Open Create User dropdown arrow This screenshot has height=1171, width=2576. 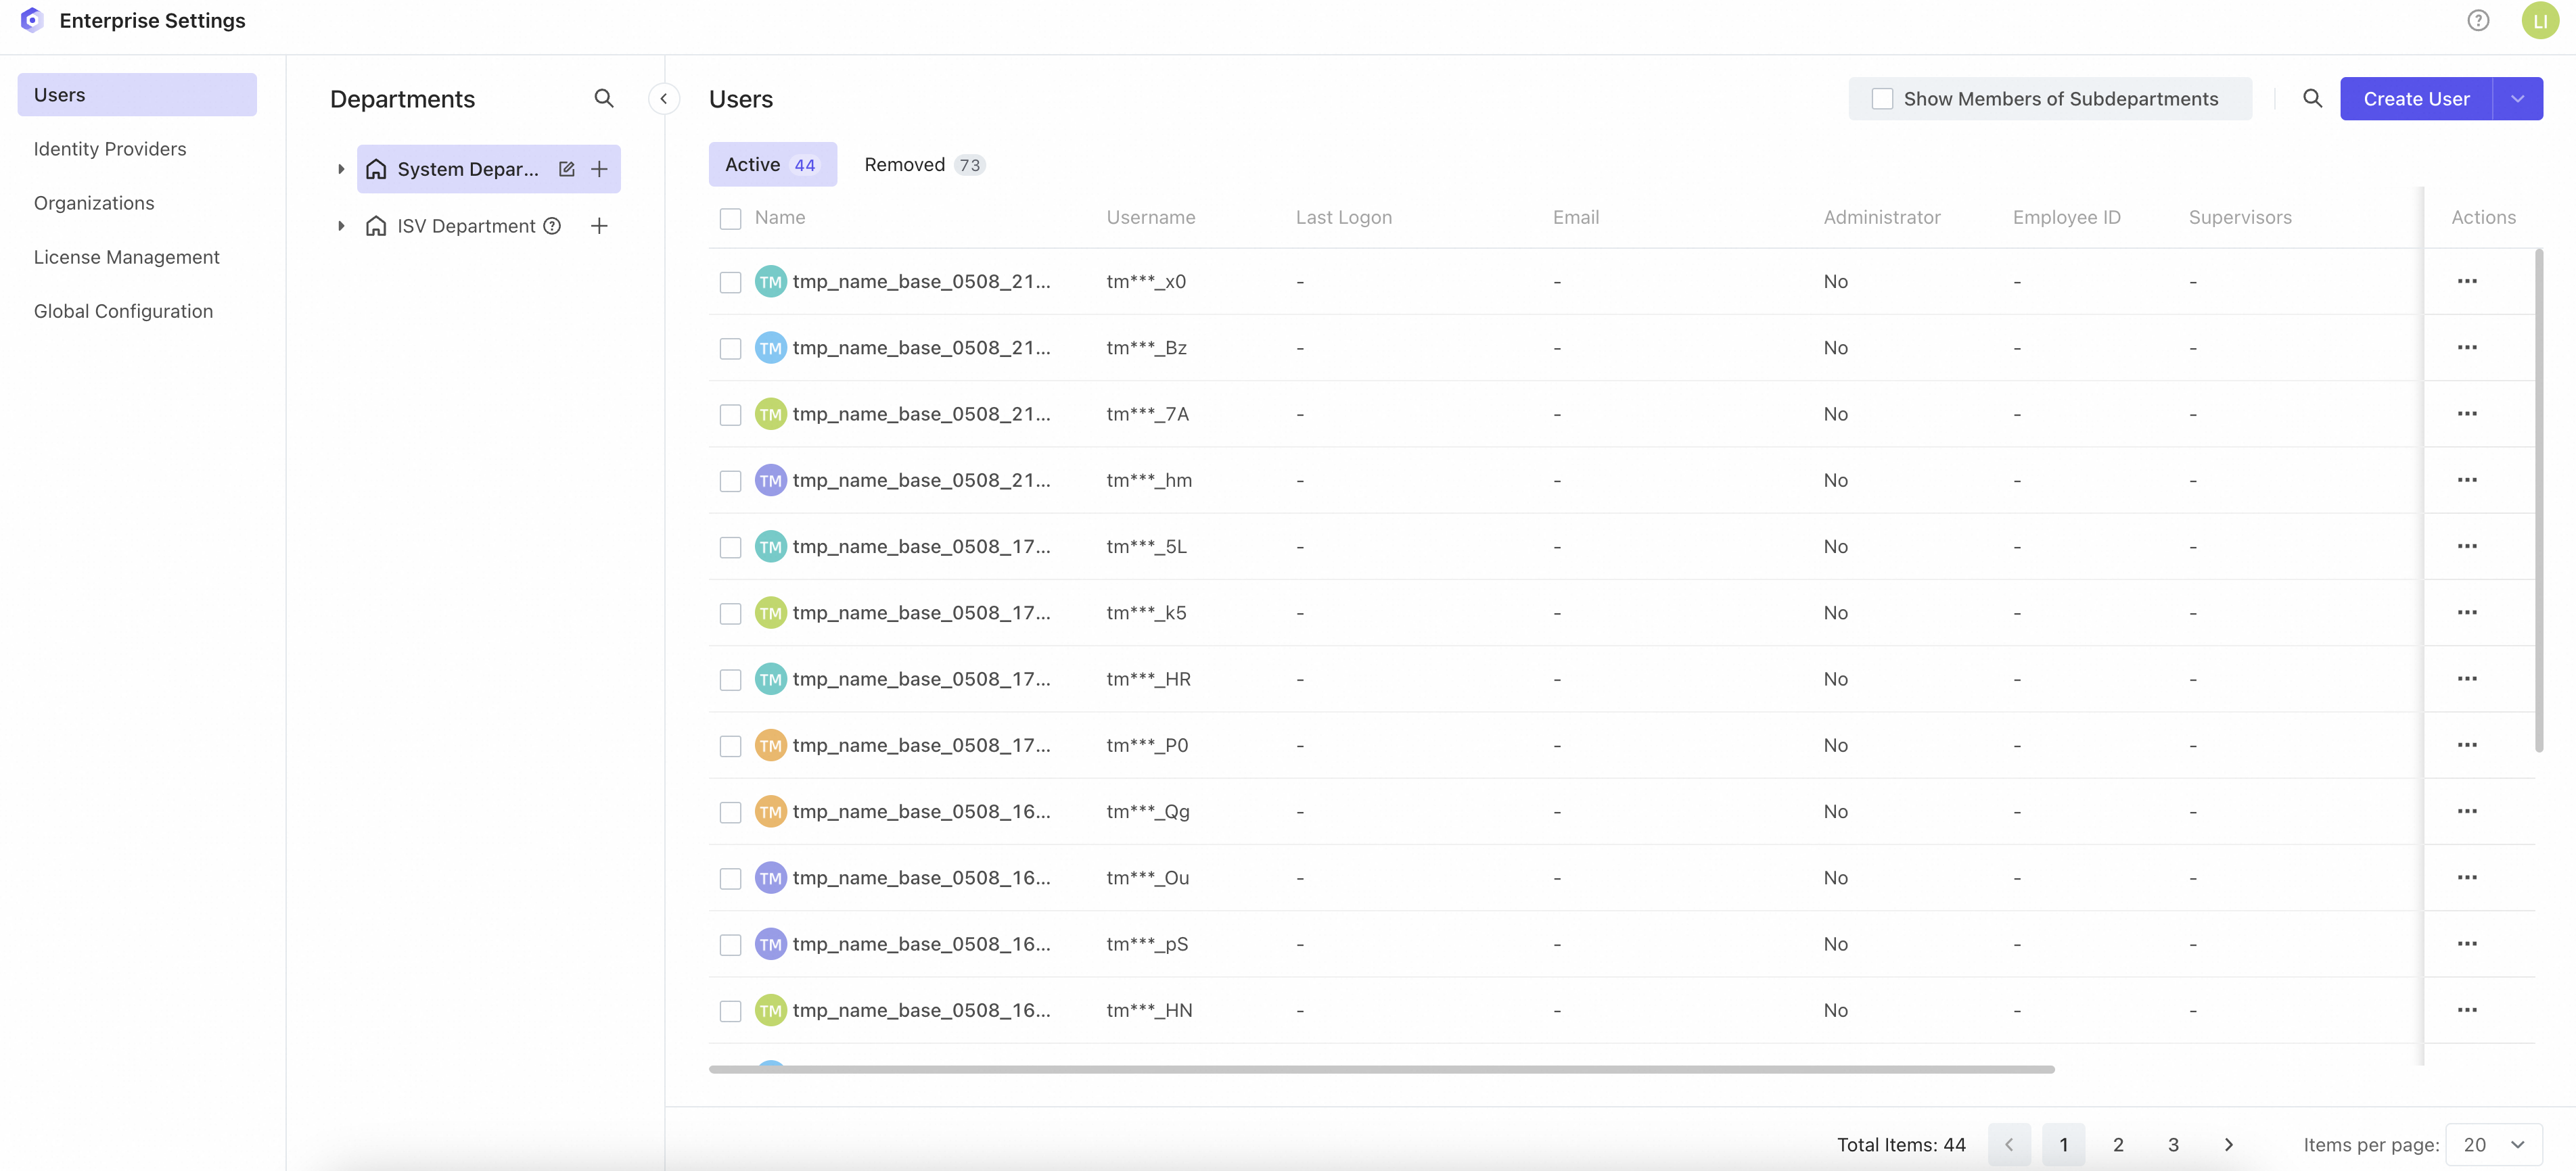point(2517,99)
